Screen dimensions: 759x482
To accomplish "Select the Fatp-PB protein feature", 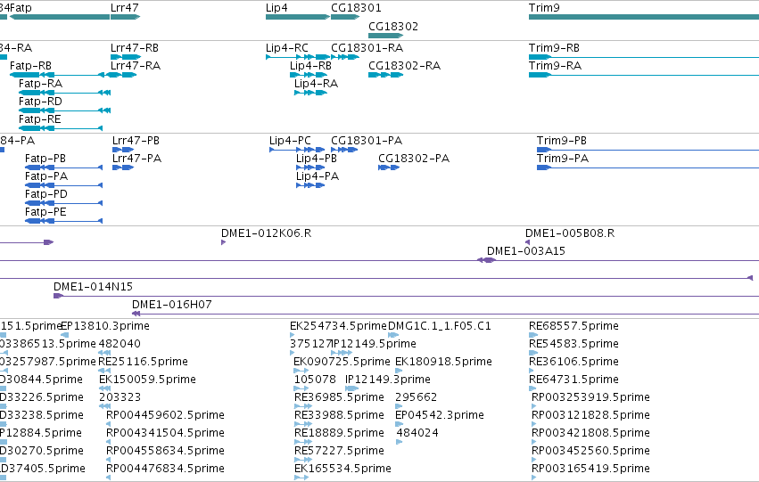I will 64,167.
